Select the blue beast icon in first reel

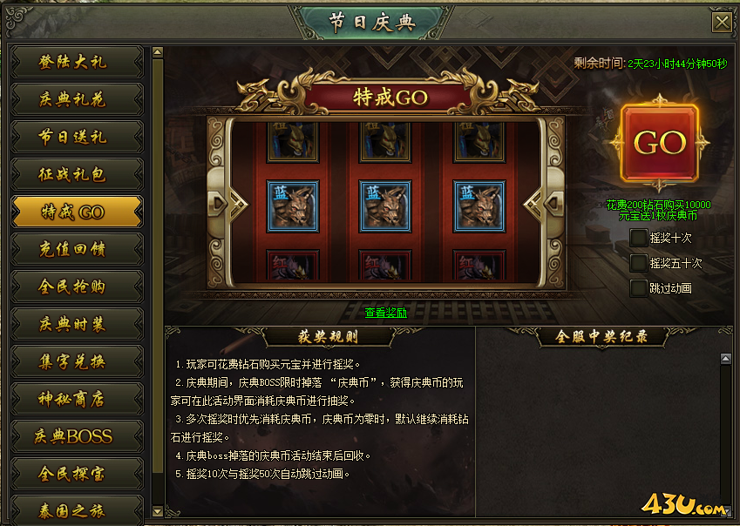click(x=293, y=206)
